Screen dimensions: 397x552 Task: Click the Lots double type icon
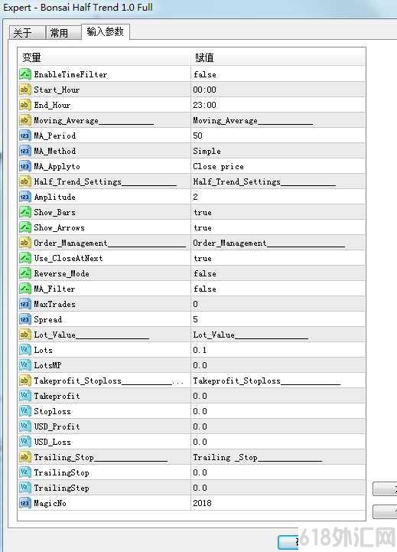pyautogui.click(x=25, y=350)
